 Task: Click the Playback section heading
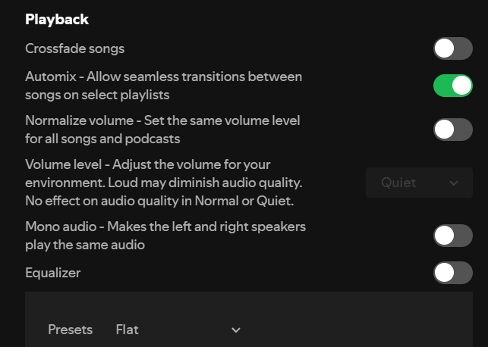(x=57, y=19)
